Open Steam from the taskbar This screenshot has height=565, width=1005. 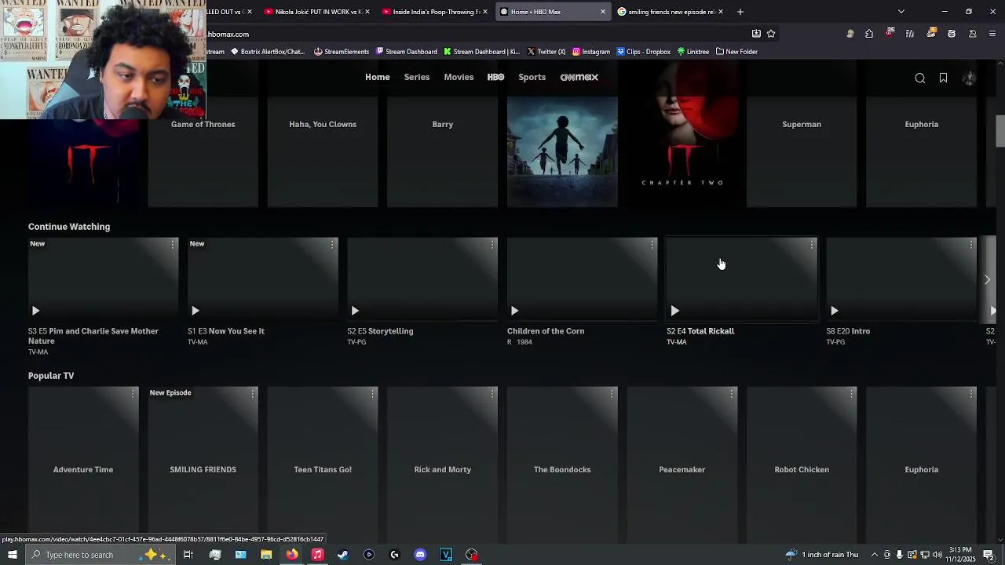343,555
